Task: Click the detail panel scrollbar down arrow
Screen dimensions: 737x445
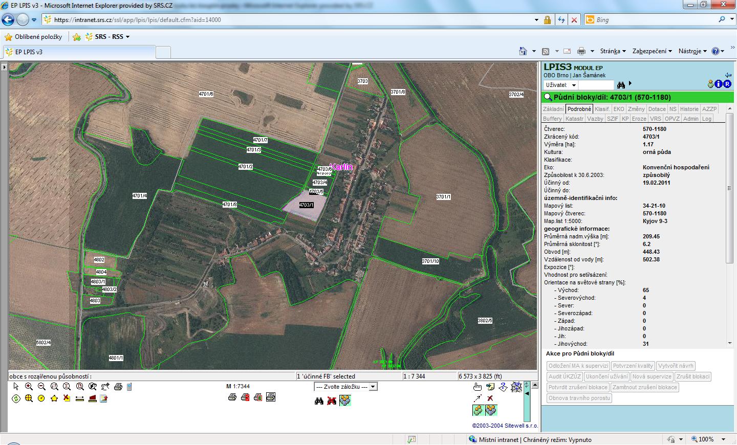Action: point(729,343)
